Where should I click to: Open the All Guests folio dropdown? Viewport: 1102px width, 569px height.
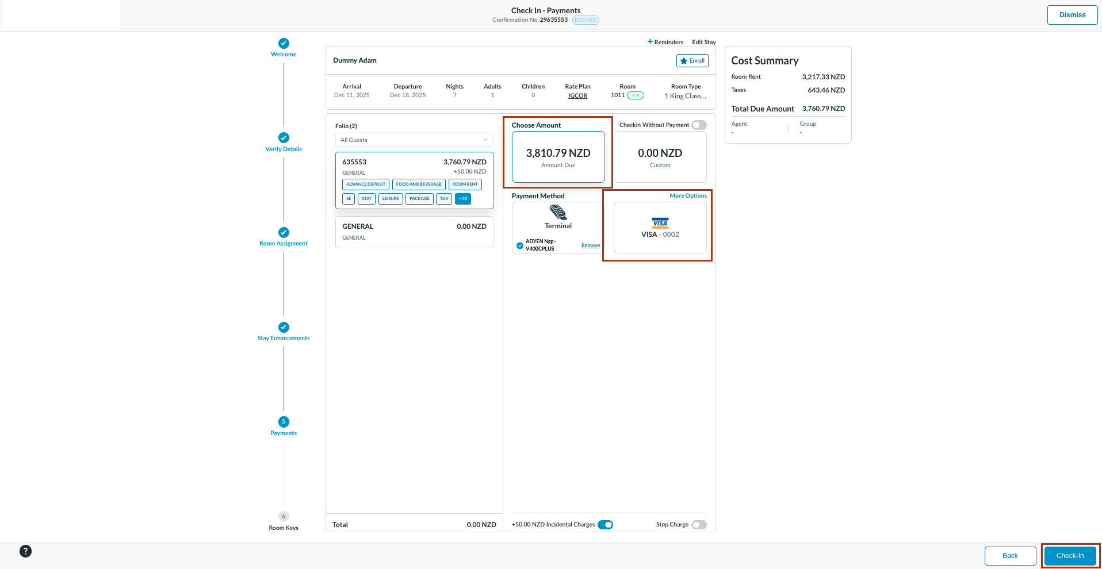(414, 140)
